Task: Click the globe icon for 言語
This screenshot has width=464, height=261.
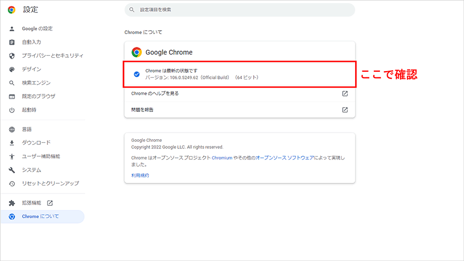Action: click(x=12, y=129)
